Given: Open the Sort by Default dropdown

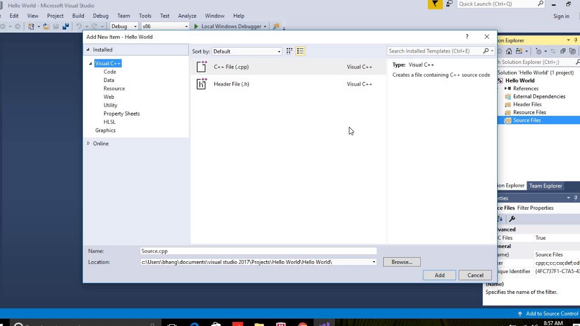Looking at the screenshot, I should click(247, 52).
